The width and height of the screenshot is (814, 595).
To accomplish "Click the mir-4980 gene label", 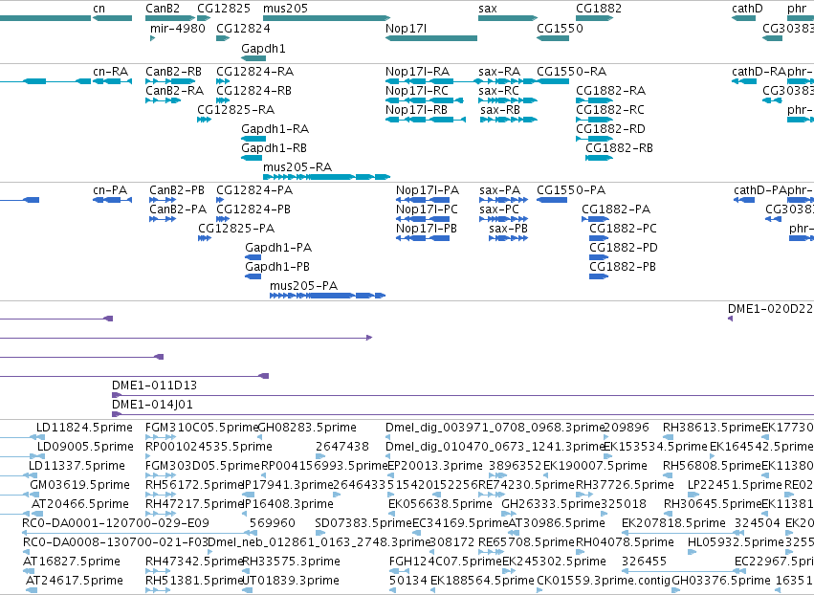I will point(178,29).
